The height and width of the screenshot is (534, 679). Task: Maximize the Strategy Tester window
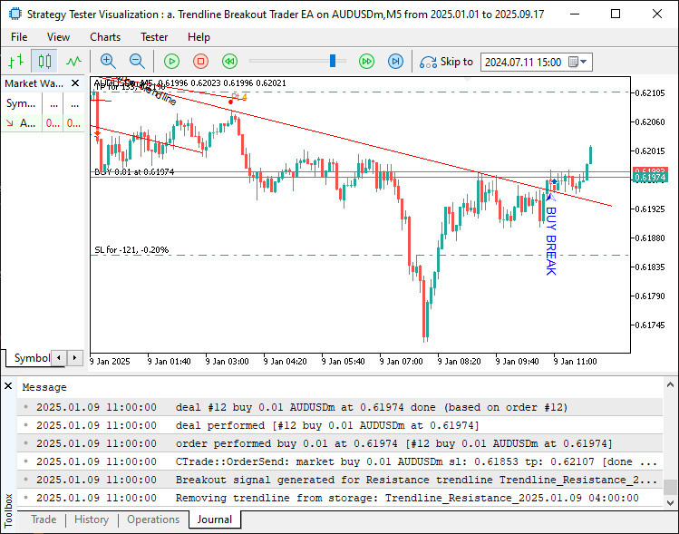(616, 14)
